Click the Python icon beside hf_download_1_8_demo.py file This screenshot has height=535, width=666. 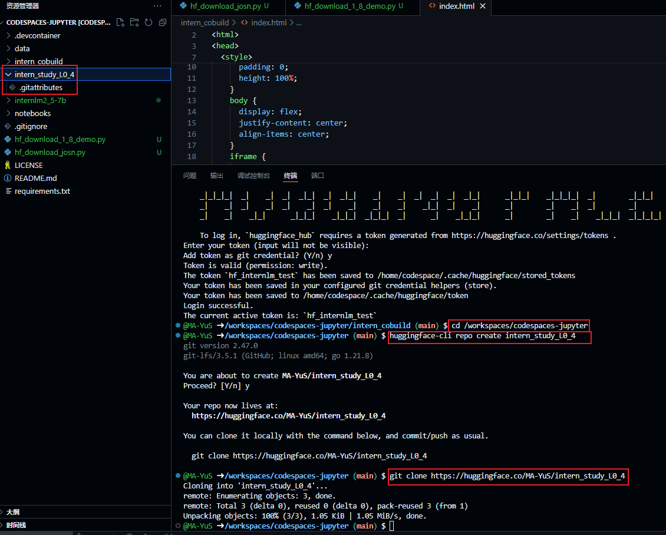tap(8, 139)
